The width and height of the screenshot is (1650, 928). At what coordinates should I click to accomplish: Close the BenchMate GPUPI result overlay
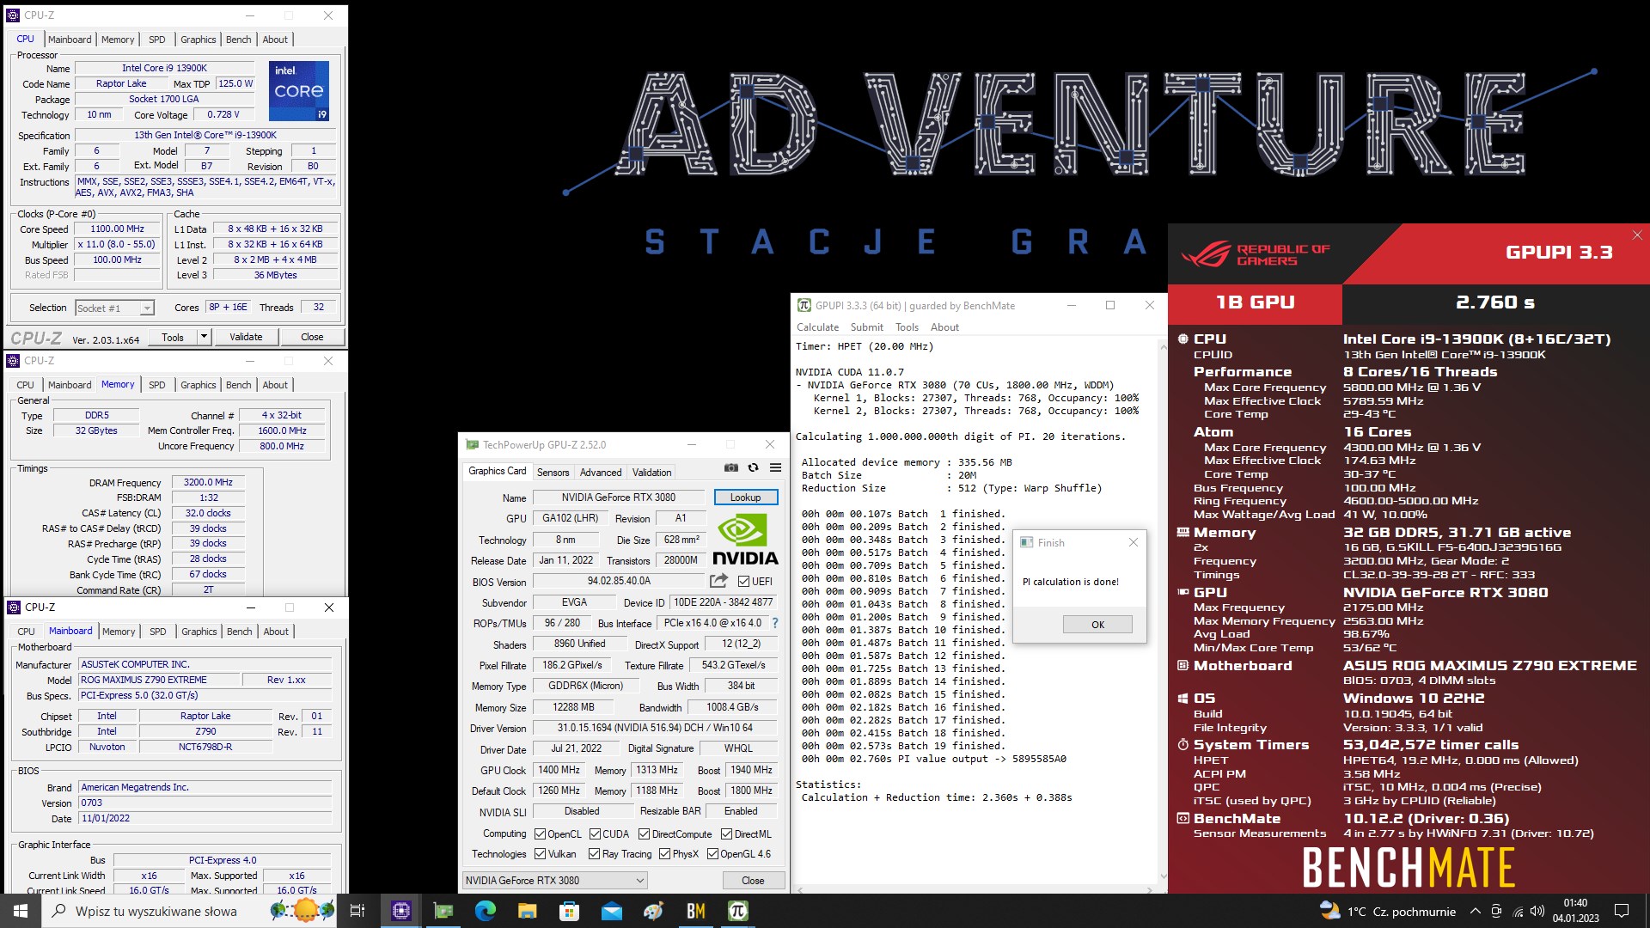1636,235
